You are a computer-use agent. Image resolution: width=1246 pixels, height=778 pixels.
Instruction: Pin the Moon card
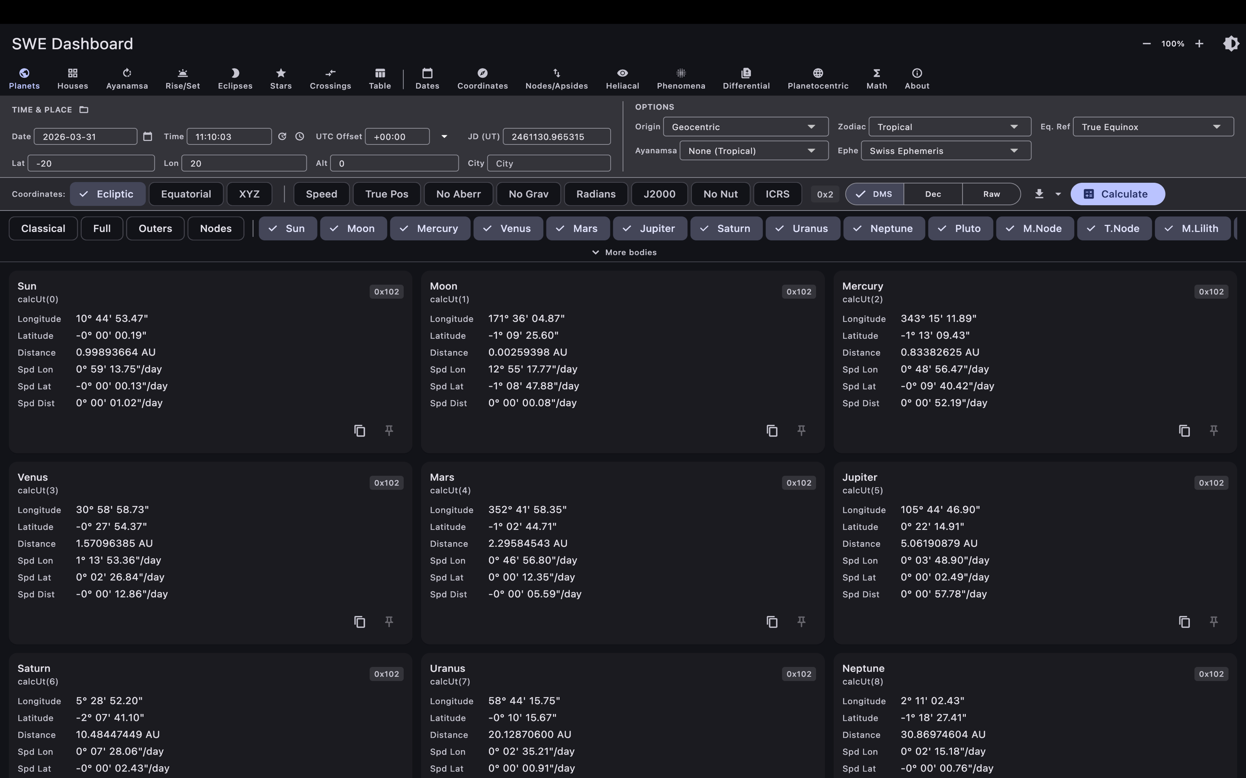[802, 430]
